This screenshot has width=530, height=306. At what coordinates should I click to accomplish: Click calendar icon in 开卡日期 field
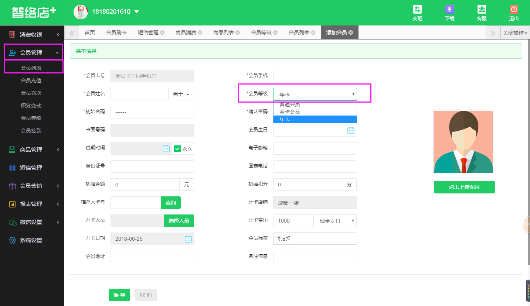[188, 239]
